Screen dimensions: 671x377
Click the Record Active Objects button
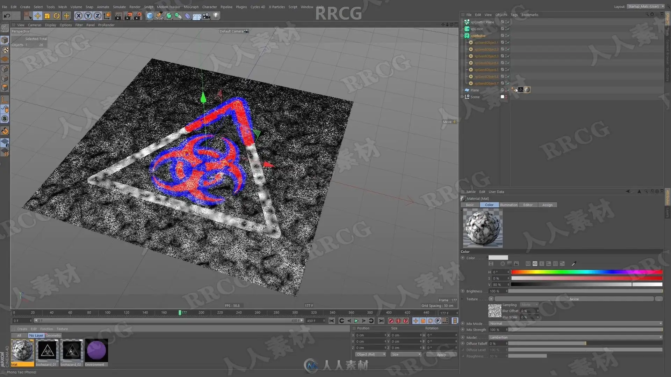coord(391,321)
